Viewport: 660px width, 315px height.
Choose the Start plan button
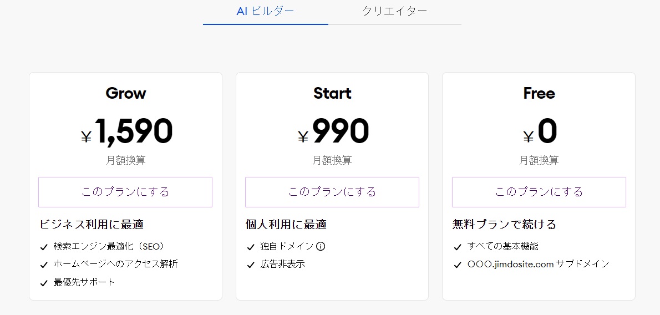coord(332,192)
